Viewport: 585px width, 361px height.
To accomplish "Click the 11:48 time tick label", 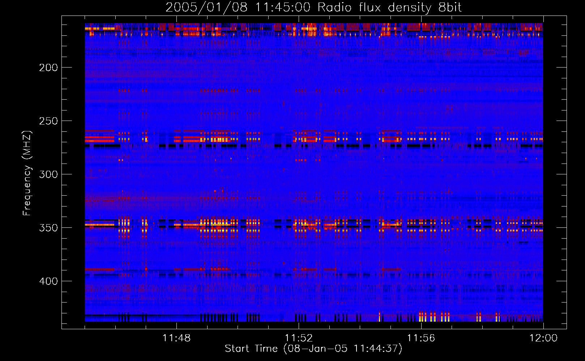I will point(176,338).
